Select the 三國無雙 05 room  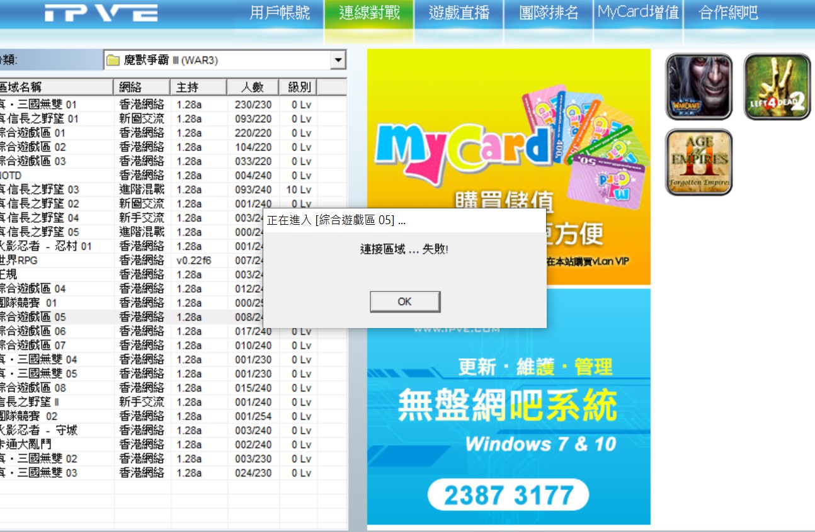tap(173, 373)
